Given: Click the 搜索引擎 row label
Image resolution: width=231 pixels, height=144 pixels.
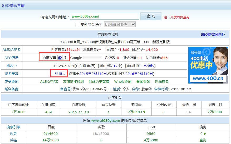Looking at the screenshot, I should [13, 127].
